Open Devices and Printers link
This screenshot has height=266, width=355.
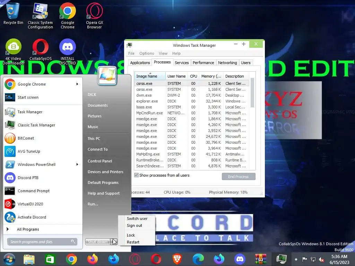pos(105,172)
